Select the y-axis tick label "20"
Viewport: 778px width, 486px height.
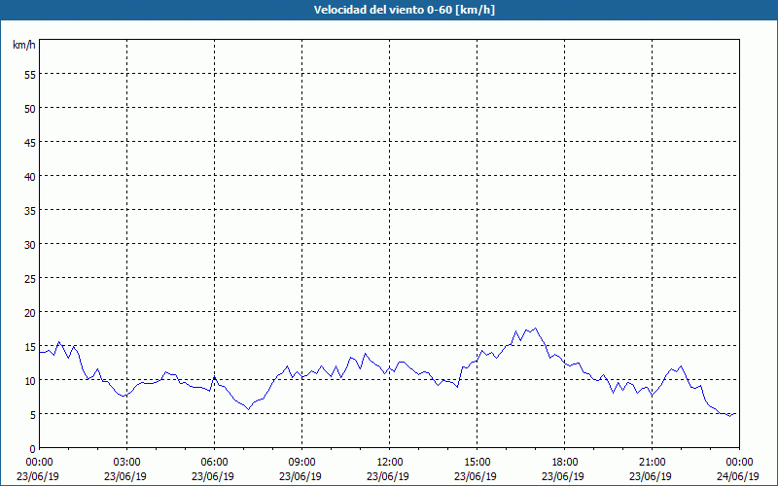point(29,313)
